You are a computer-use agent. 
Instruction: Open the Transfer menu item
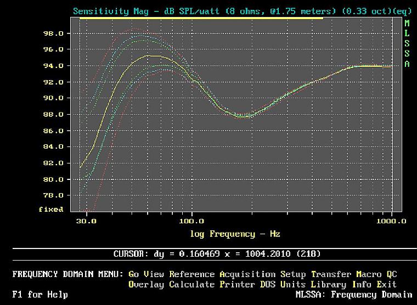pyautogui.click(x=331, y=274)
